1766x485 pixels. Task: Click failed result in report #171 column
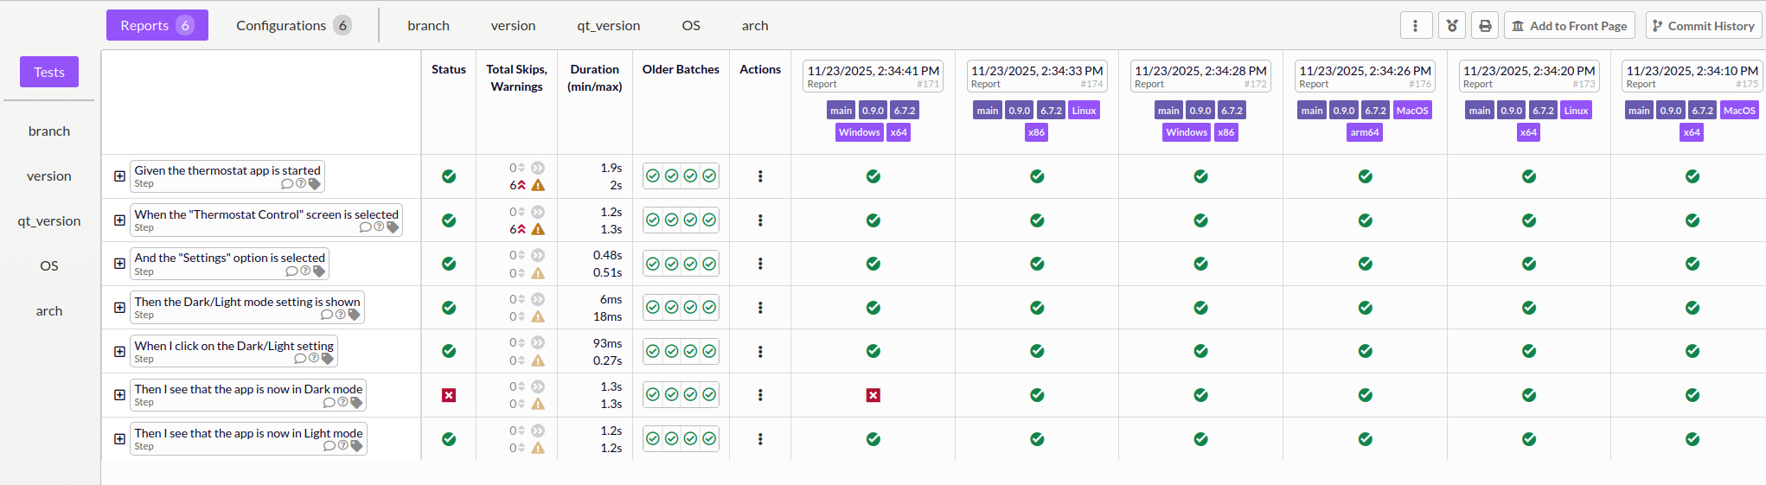tap(873, 395)
